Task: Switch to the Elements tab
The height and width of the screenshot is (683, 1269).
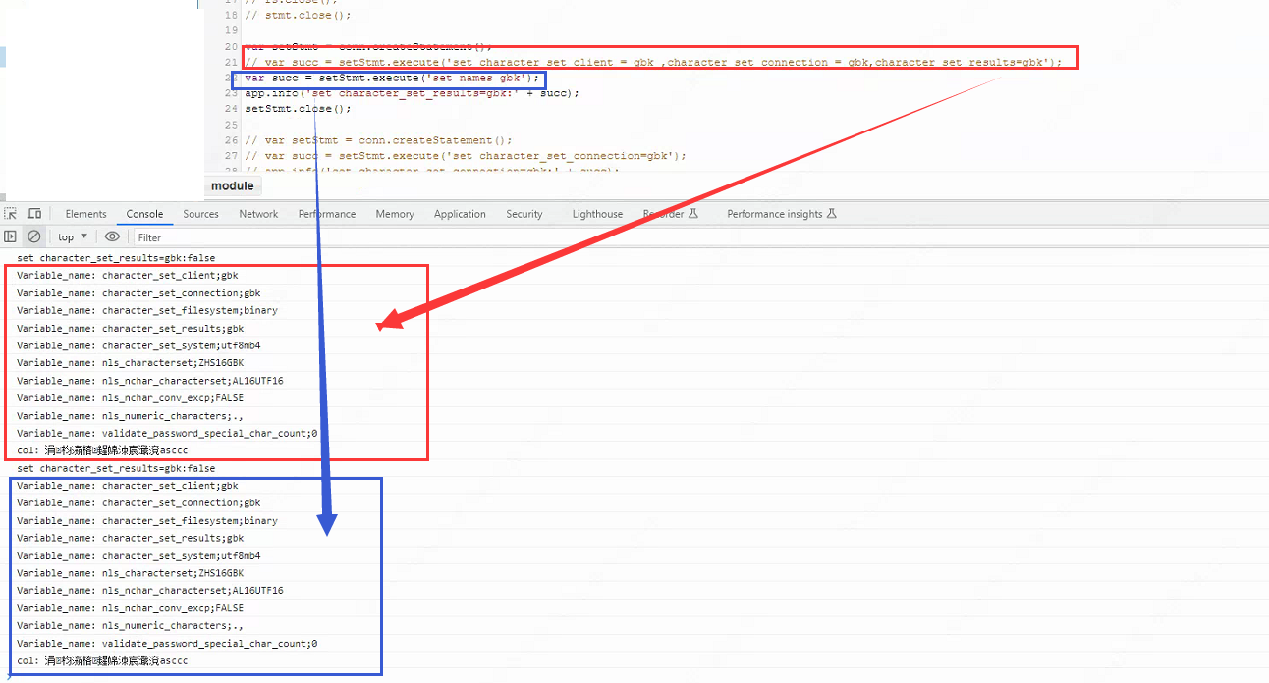Action: click(85, 214)
